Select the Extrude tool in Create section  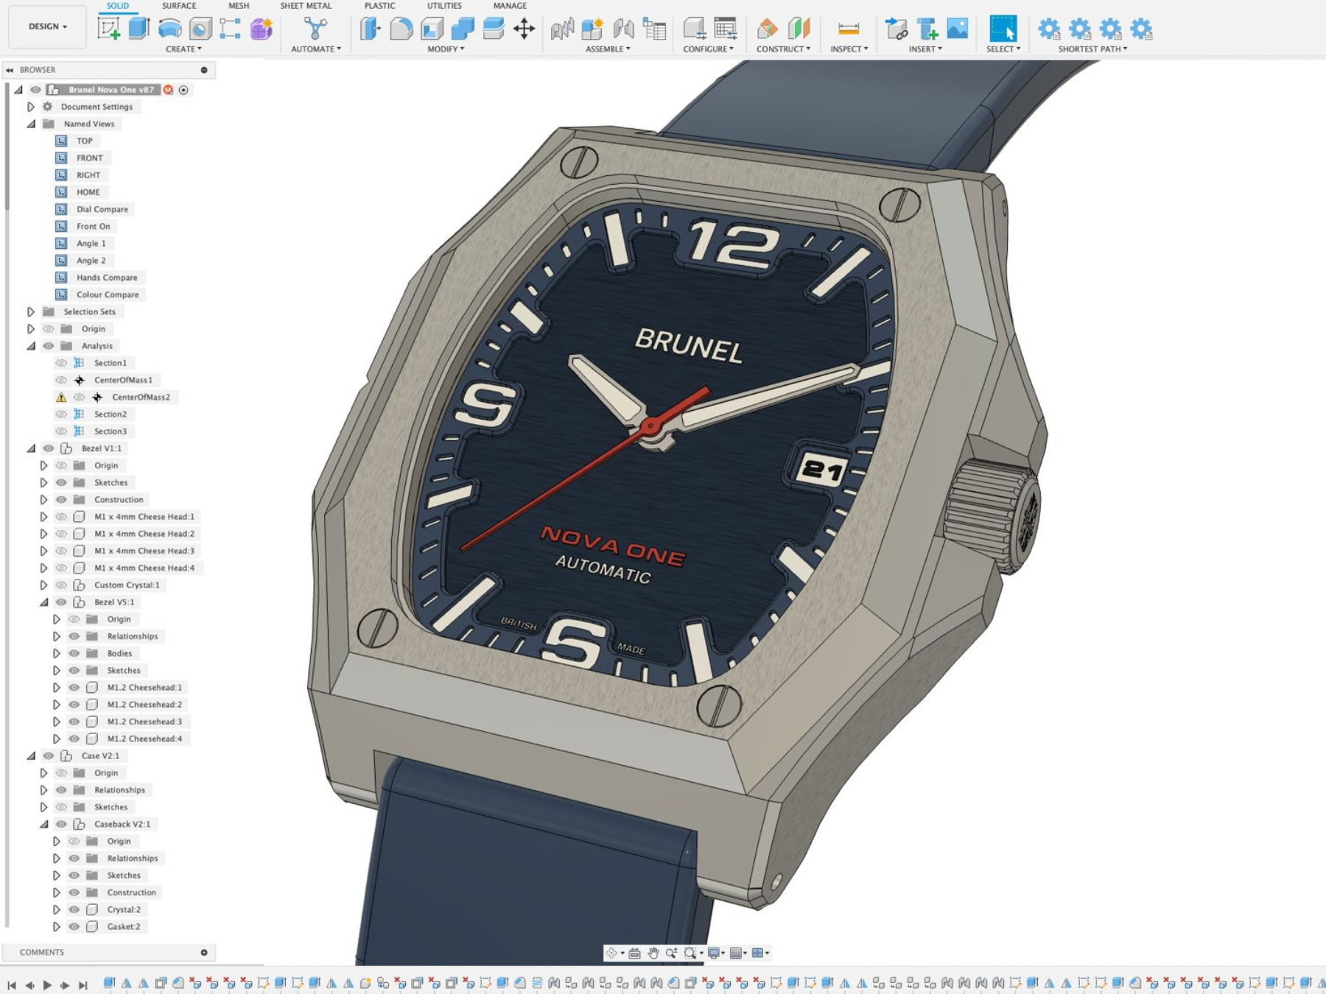point(137,29)
